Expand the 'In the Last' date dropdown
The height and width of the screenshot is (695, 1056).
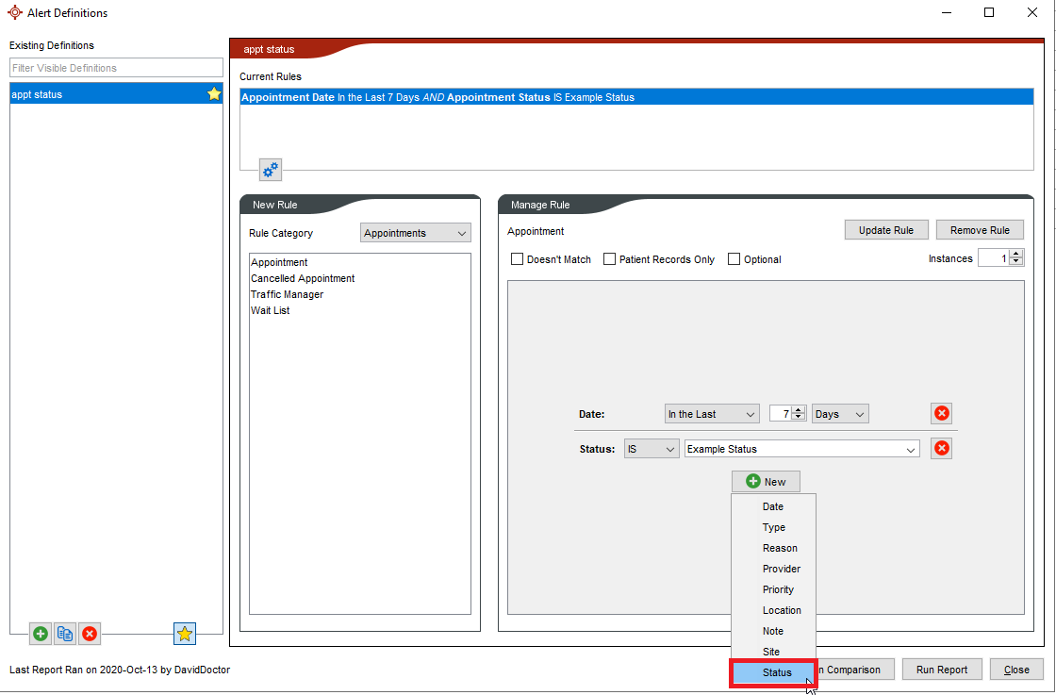pyautogui.click(x=712, y=414)
